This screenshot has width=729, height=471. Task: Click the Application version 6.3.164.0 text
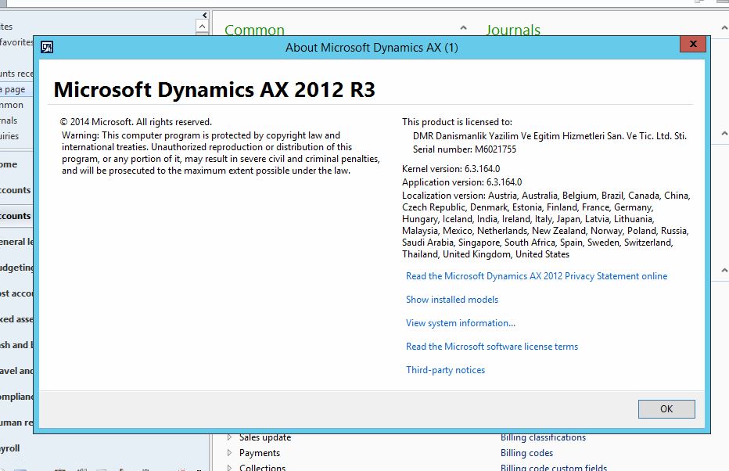[461, 182]
